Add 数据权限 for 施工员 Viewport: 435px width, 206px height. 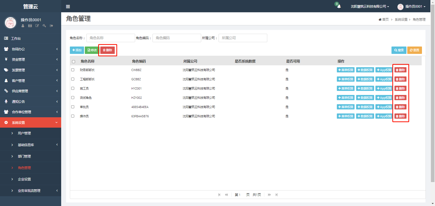(x=365, y=88)
